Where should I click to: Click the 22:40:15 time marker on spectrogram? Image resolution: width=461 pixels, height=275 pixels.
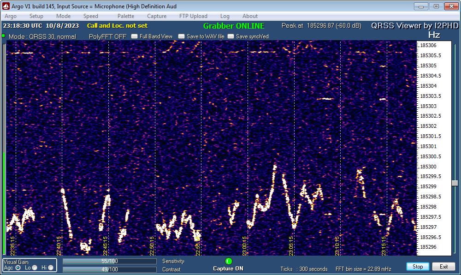click(x=59, y=245)
